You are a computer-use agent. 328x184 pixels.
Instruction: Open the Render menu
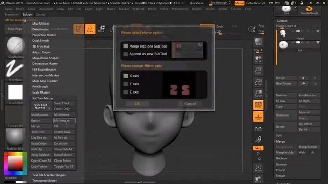point(197,9)
